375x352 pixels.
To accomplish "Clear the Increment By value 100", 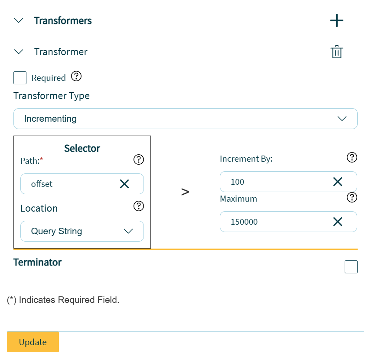I will click(338, 182).
